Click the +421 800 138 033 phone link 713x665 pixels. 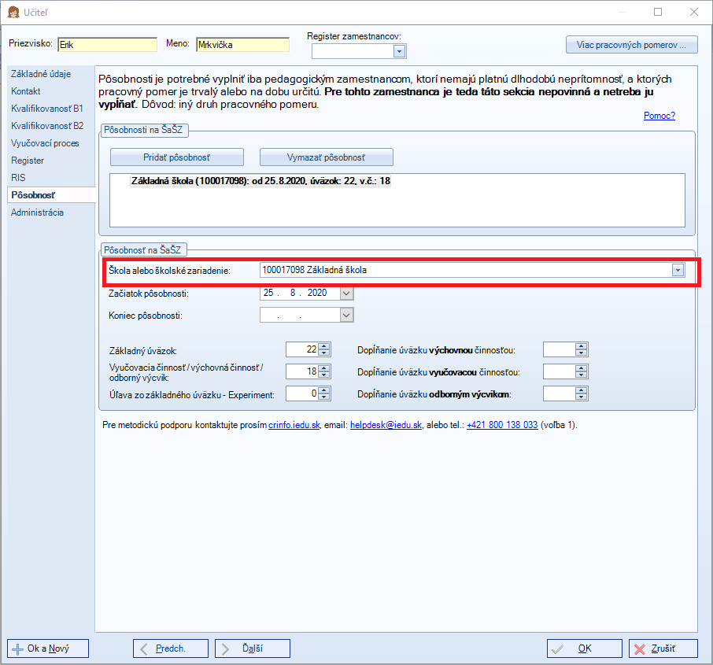[x=502, y=425]
